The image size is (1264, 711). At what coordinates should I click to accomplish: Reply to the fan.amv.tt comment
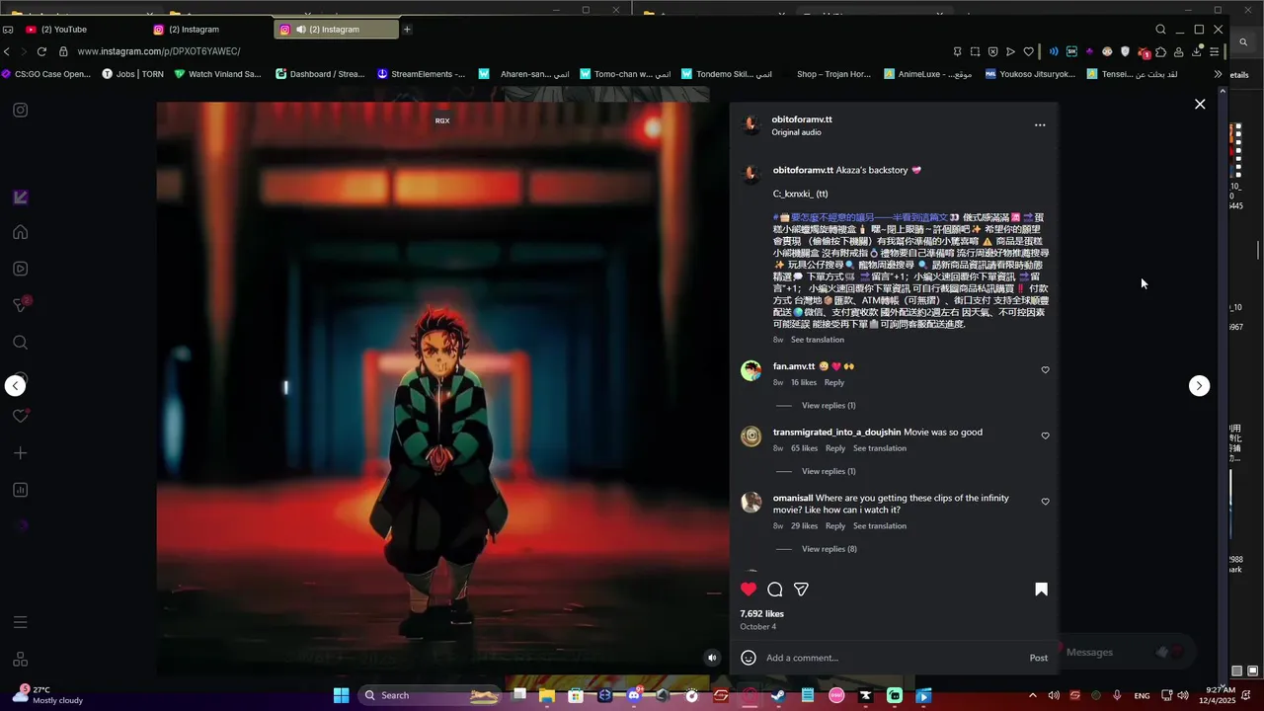click(x=834, y=382)
